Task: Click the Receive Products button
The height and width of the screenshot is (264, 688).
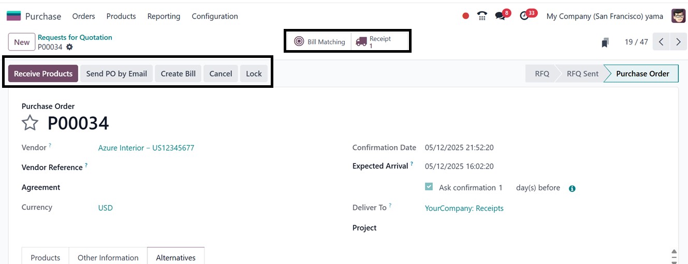Action: (x=43, y=73)
